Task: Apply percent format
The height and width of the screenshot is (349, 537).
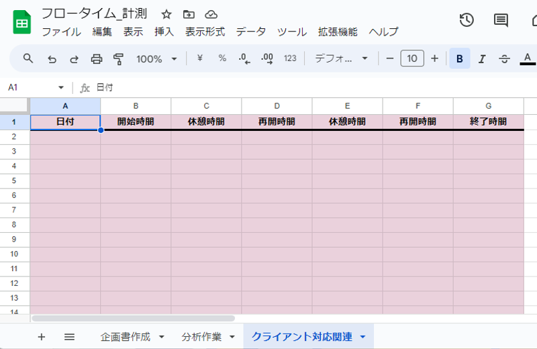Action: coord(222,58)
